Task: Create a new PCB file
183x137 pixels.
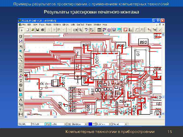Action: (x=28, y=30)
